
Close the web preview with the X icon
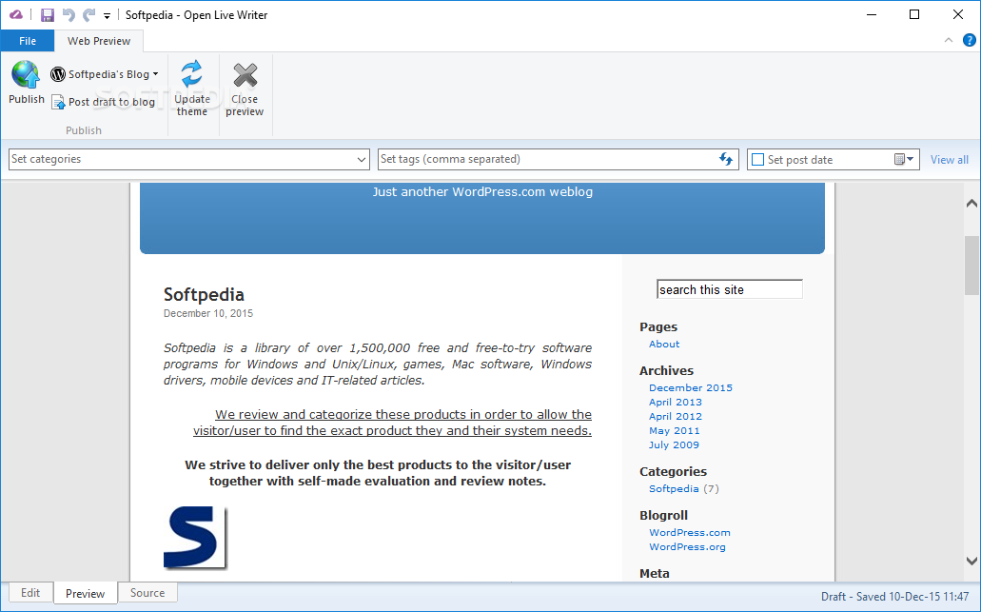[x=245, y=75]
